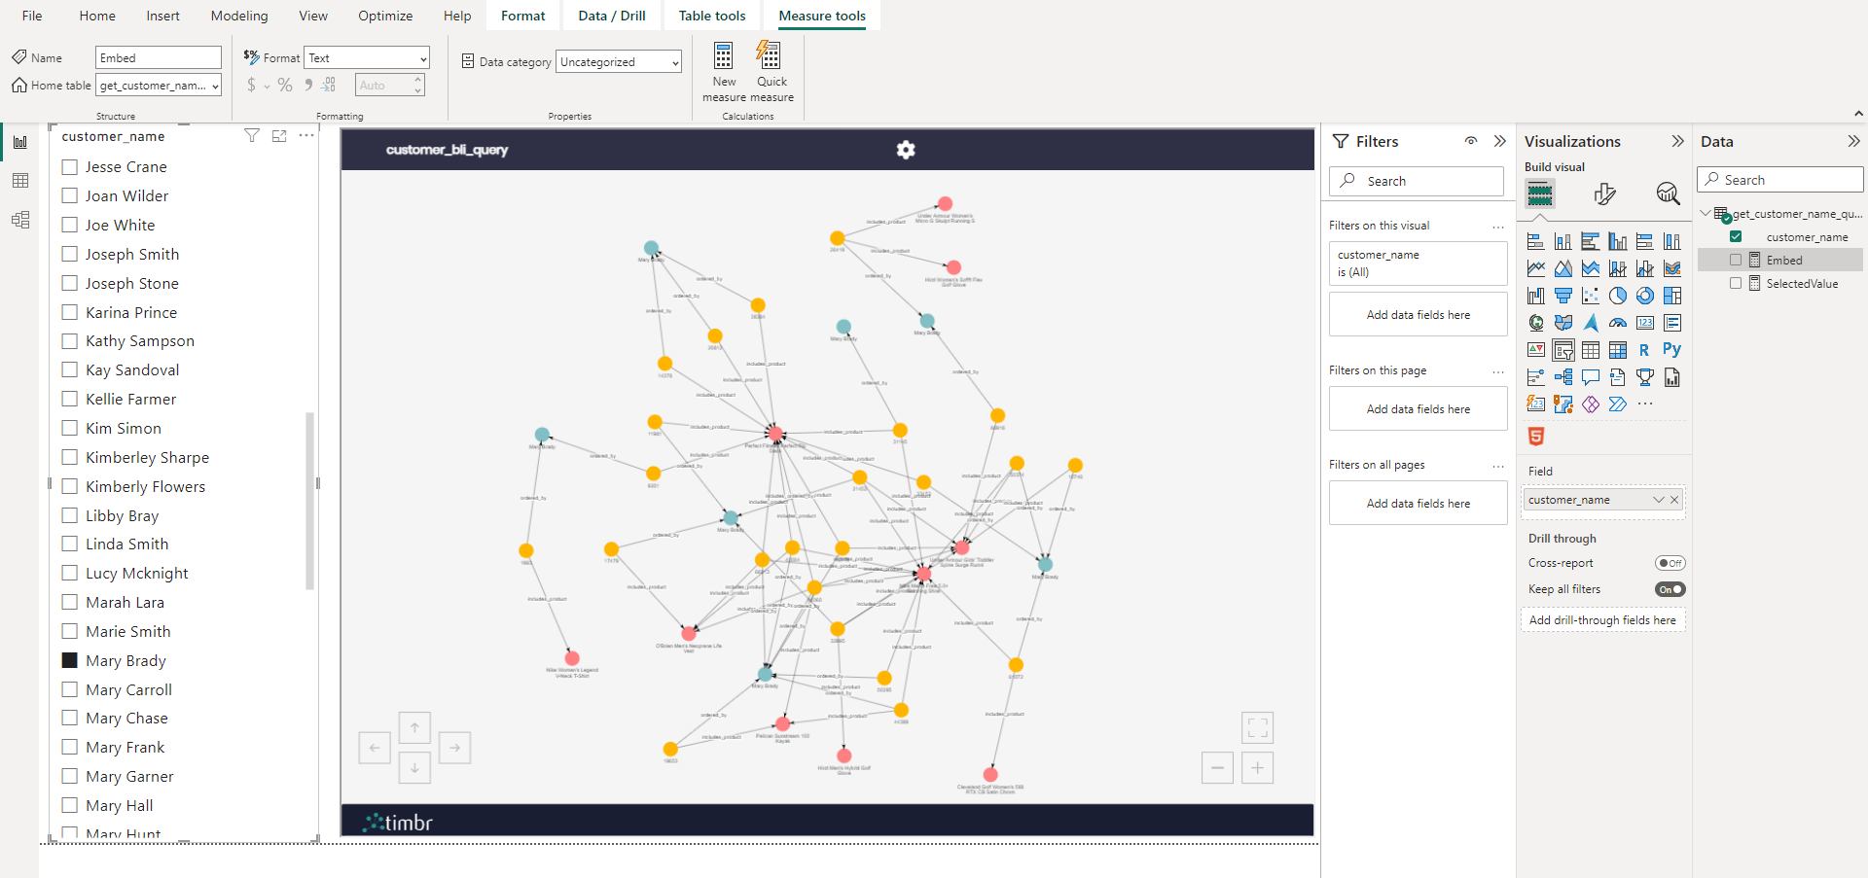Click Get more visuals ellipsis

click(1645, 404)
